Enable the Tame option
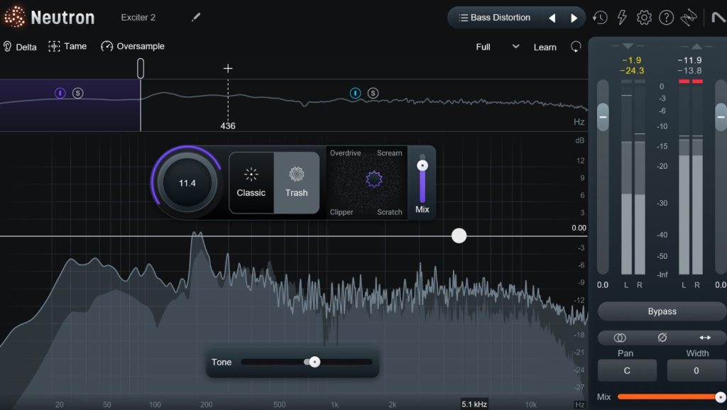Image resolution: width=727 pixels, height=410 pixels. point(67,47)
